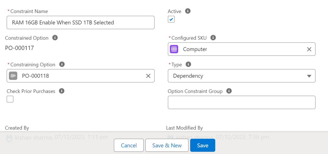
Task: Click the info icon beside Type
Action: click(189, 64)
